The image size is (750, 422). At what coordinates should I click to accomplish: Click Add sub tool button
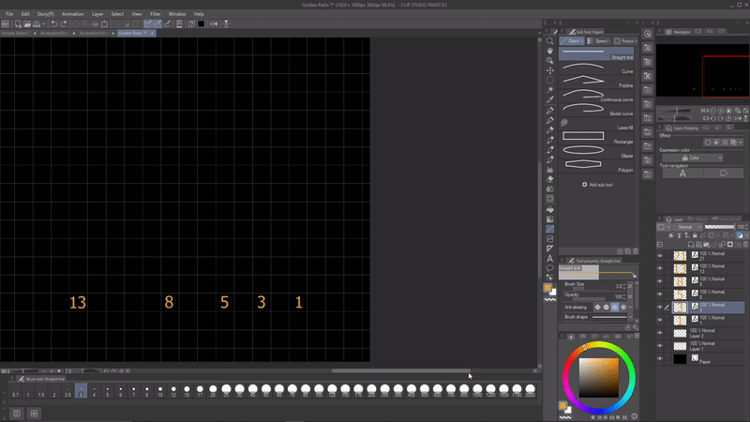(597, 185)
